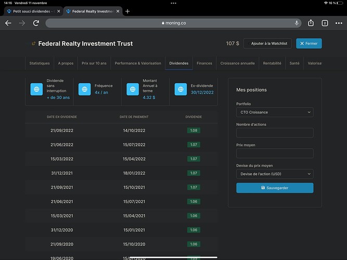Click the external link icon beside the company title

point(33,44)
